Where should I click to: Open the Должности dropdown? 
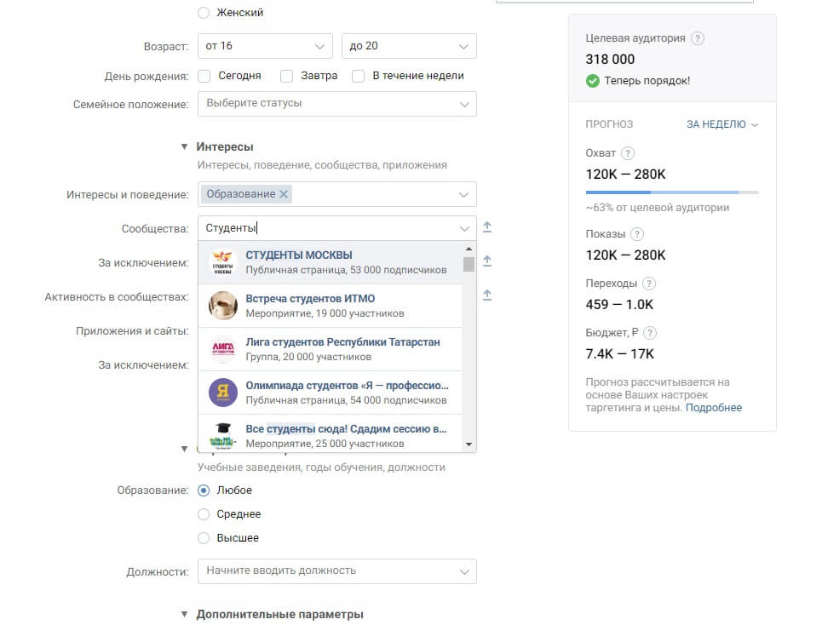(337, 571)
